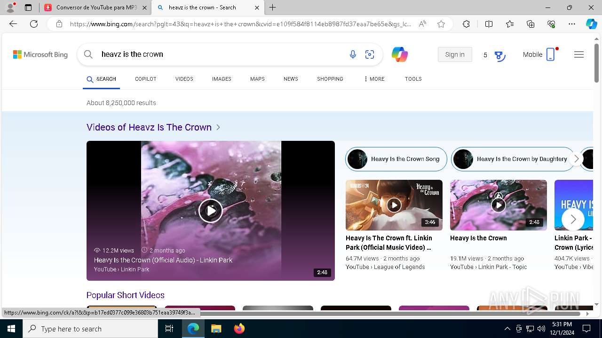The width and height of the screenshot is (602, 338).
Task: Open Bing hamburger settings menu
Action: (579, 54)
